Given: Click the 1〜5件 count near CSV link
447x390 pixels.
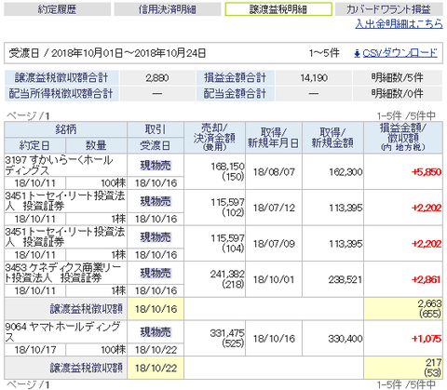Looking at the screenshot, I should (324, 53).
